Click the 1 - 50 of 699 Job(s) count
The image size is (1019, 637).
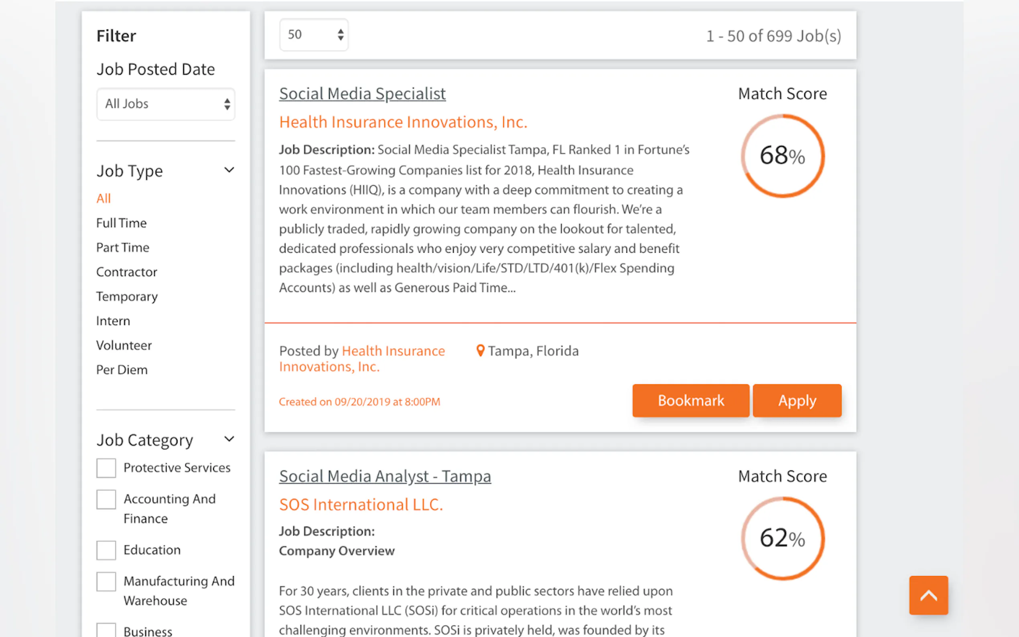click(773, 36)
